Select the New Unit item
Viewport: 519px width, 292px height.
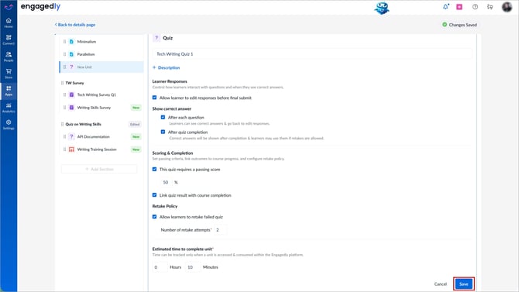(101, 67)
